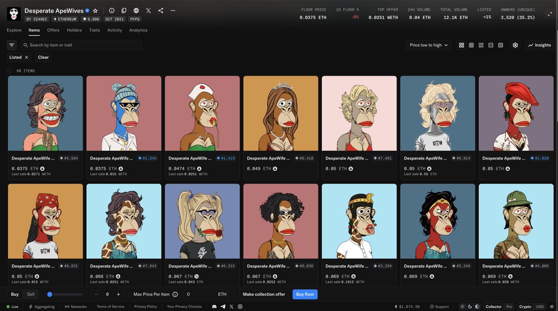Open the Terms of Service link
558x311 pixels.
pyautogui.click(x=110, y=306)
